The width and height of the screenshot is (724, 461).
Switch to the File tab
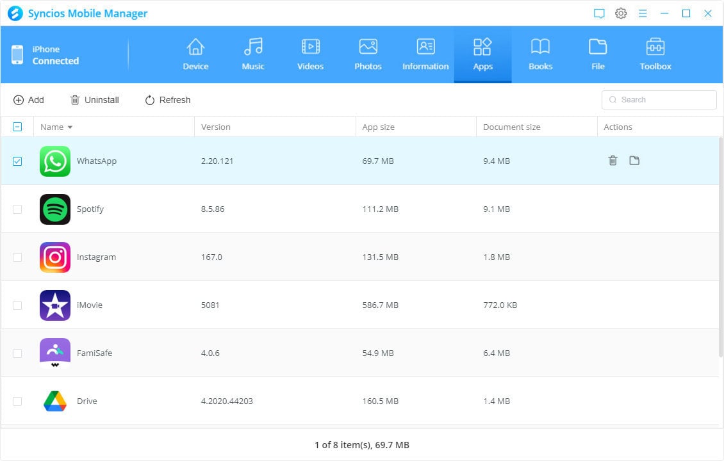pos(598,54)
